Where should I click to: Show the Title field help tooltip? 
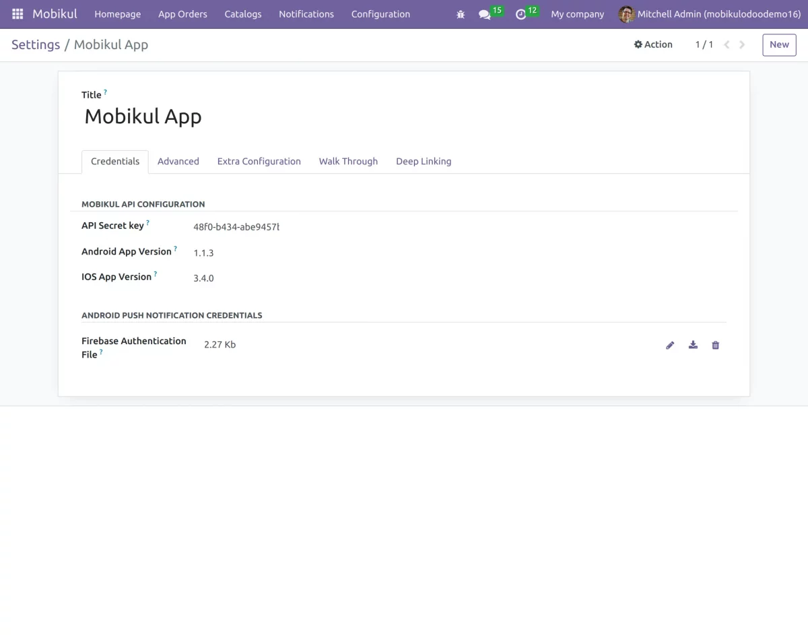[x=105, y=91]
